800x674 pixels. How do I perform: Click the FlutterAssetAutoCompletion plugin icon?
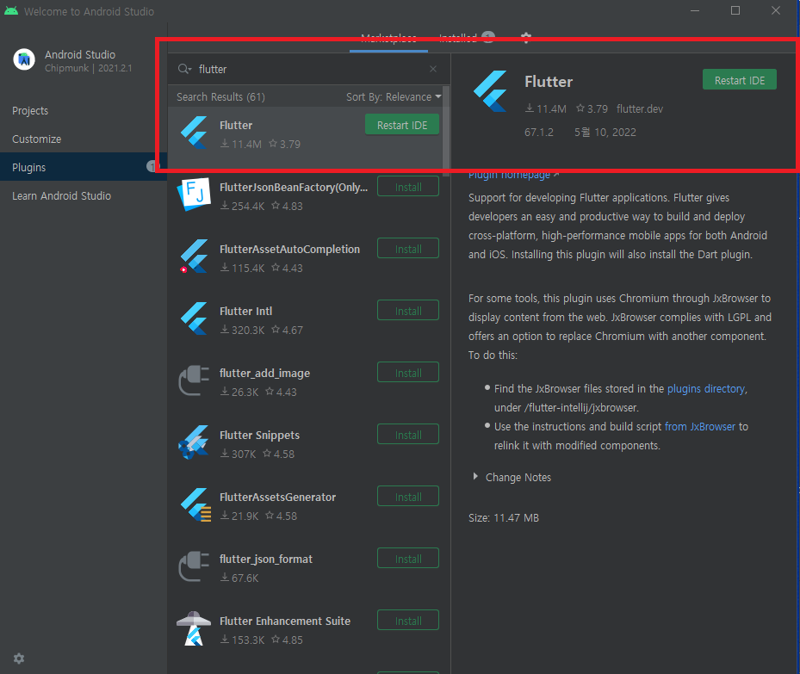(194, 257)
